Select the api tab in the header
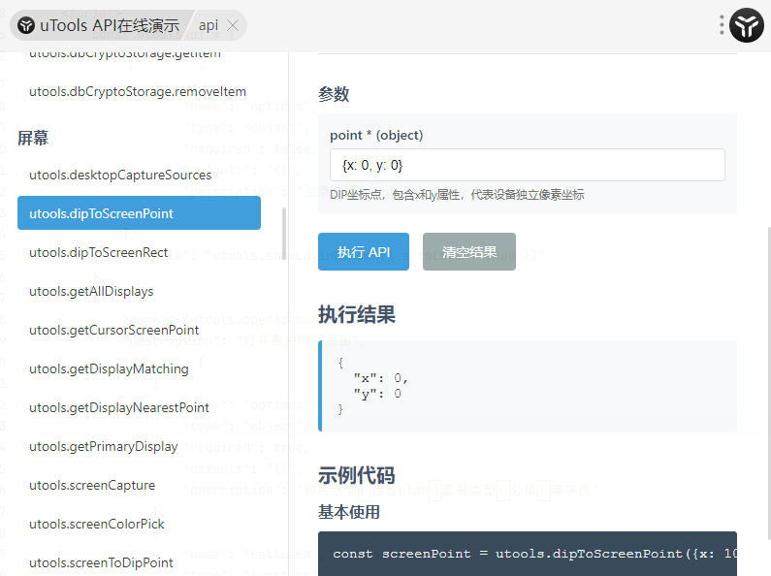Screen dimensions: 771x576 [209, 25]
